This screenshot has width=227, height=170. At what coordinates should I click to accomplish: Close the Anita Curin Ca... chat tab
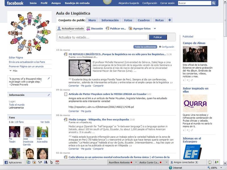click(167, 162)
